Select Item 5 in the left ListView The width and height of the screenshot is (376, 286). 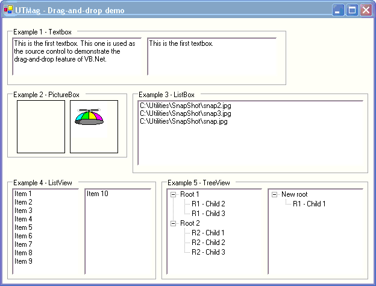pyautogui.click(x=23, y=227)
